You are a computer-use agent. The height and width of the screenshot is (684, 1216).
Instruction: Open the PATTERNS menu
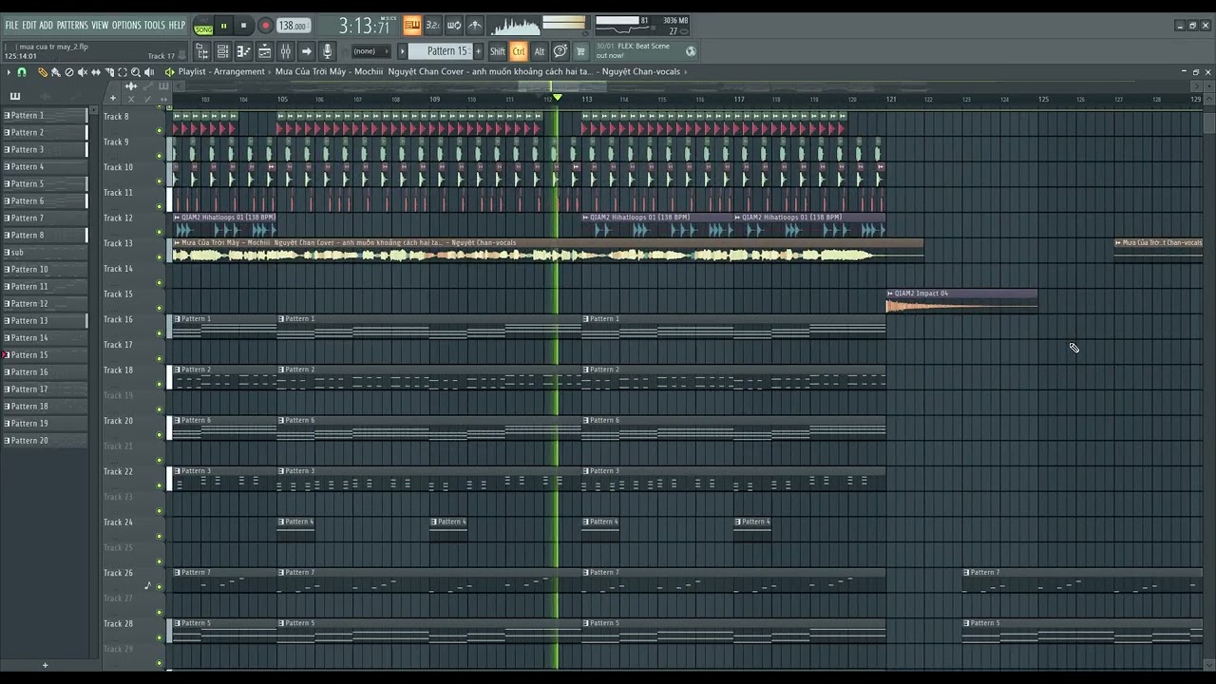pyautogui.click(x=72, y=25)
